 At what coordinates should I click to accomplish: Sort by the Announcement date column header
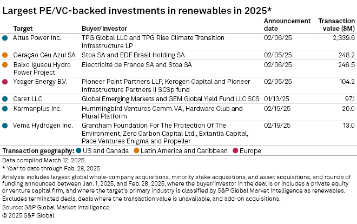287,24
